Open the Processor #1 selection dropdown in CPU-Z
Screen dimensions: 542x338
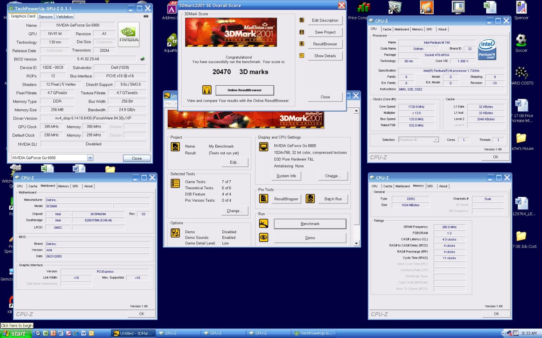(x=435, y=140)
